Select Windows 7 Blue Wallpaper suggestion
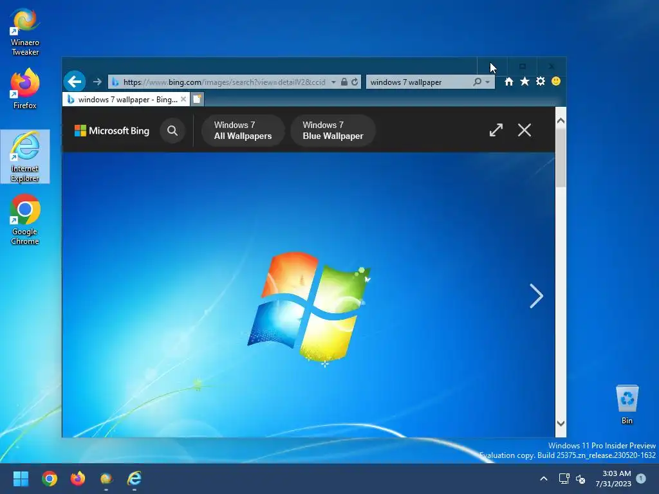The height and width of the screenshot is (494, 659). [333, 131]
